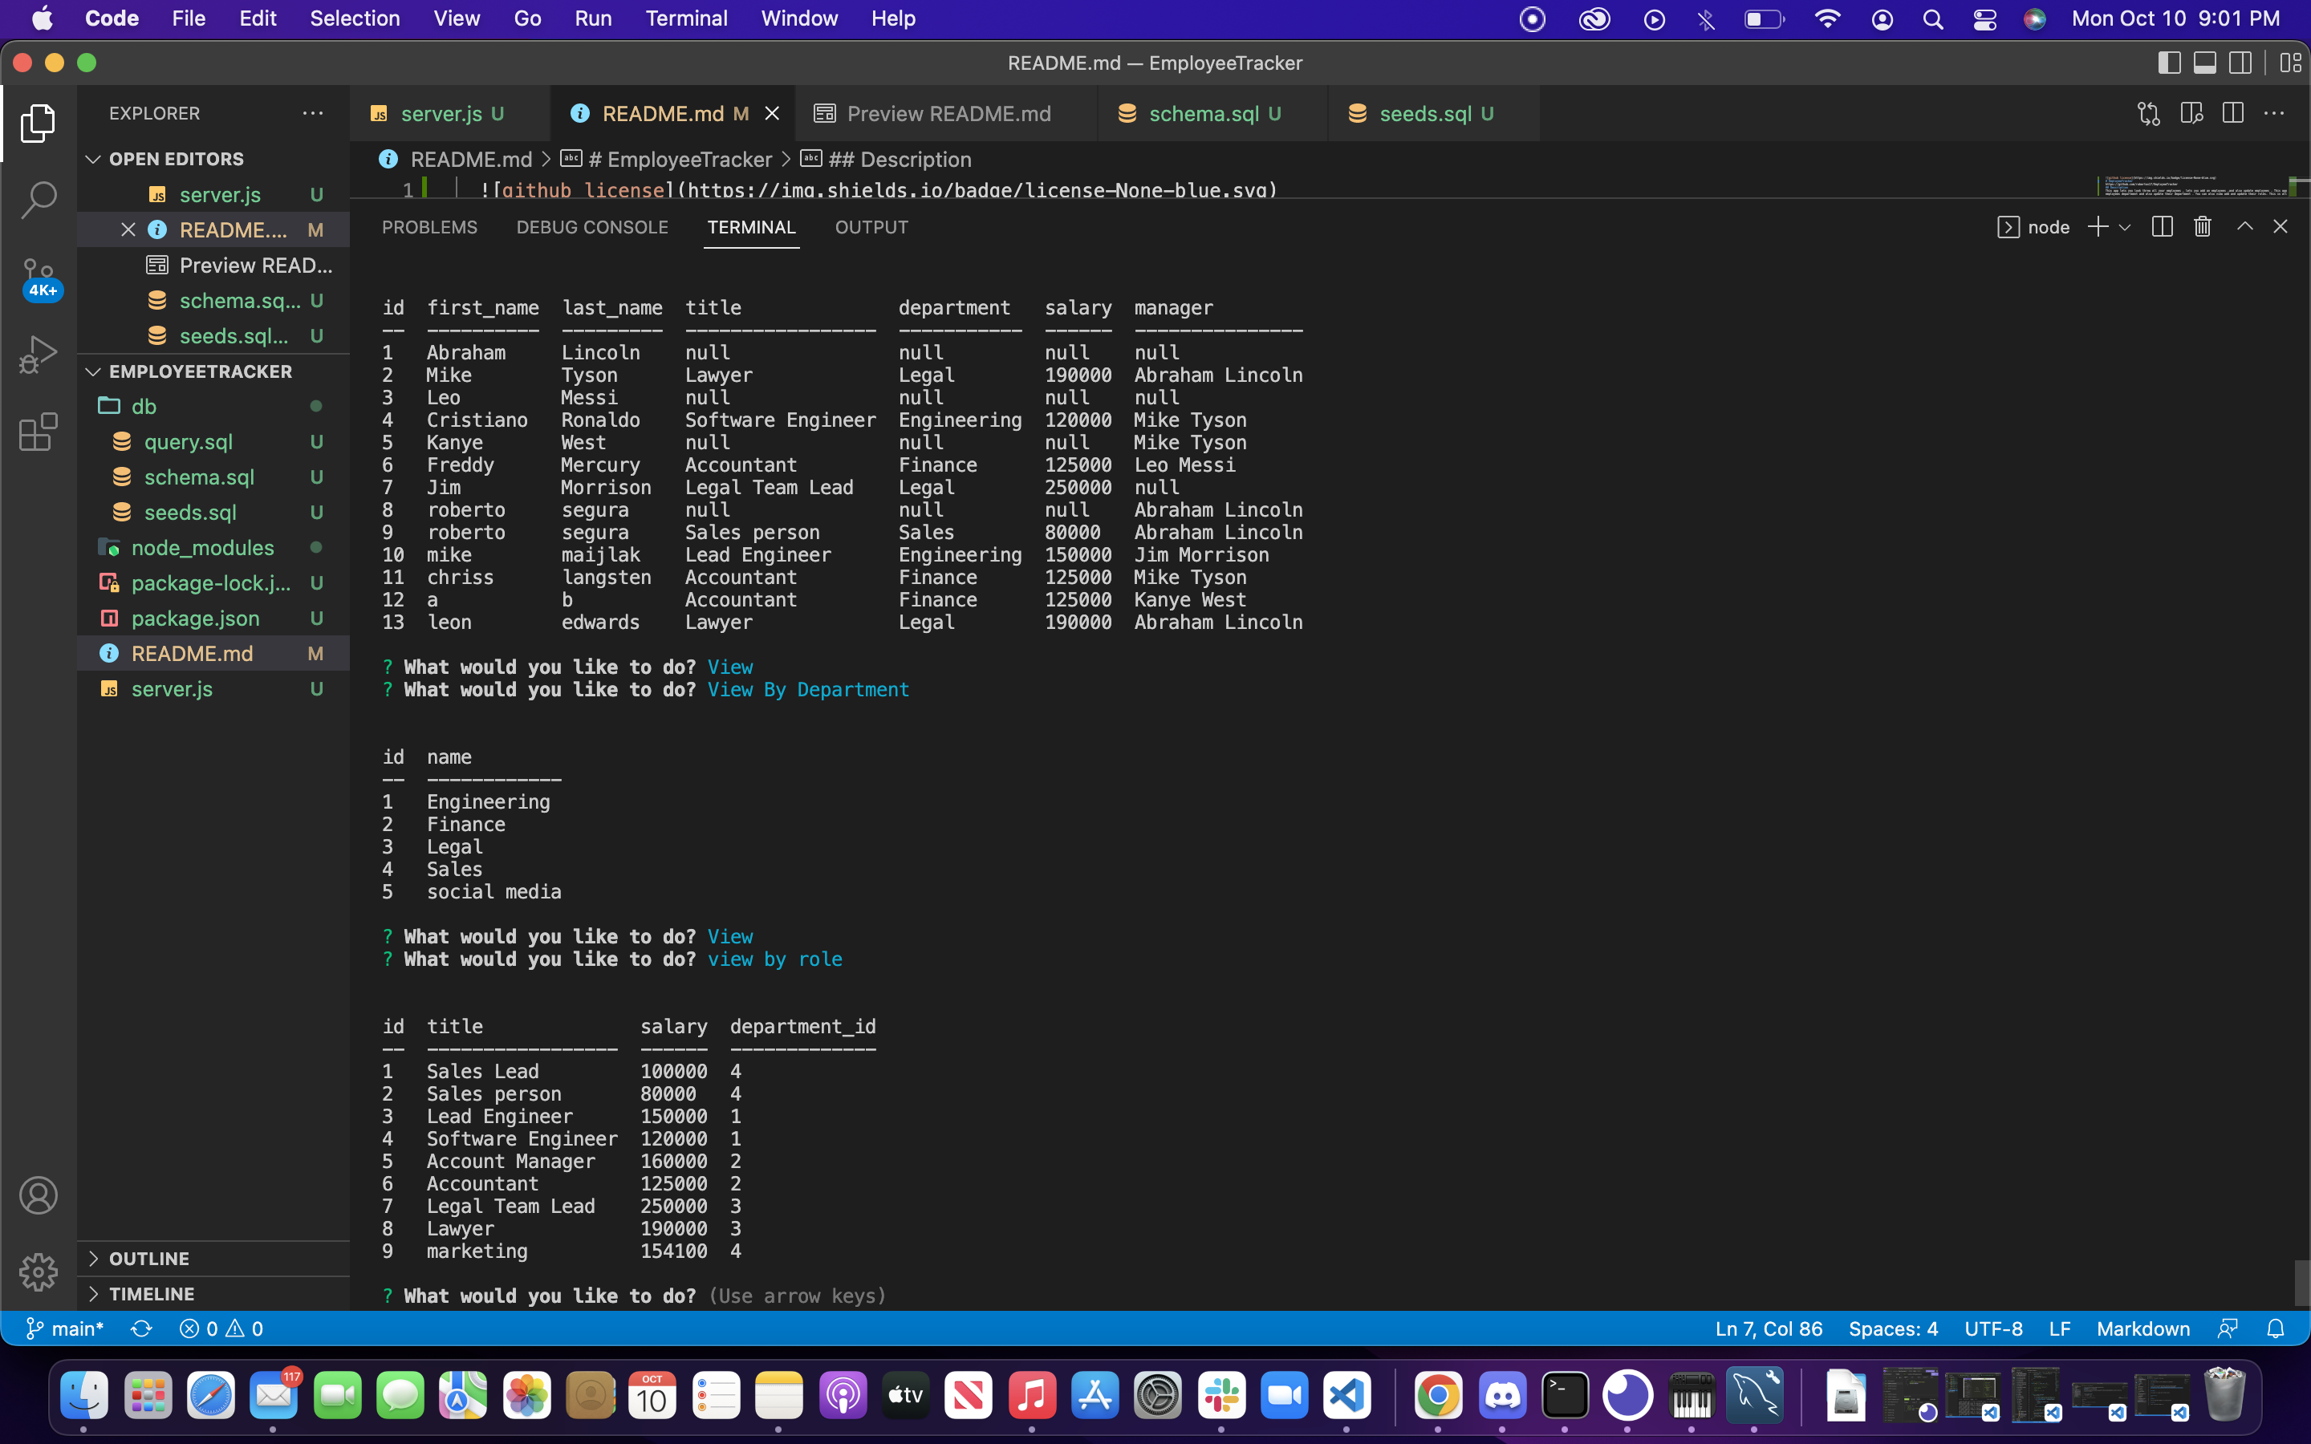
Task: Click the main* branch in status bar
Action: click(x=65, y=1328)
